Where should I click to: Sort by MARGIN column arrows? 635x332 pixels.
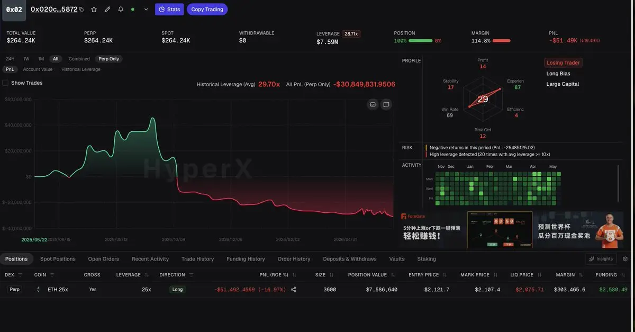point(580,275)
